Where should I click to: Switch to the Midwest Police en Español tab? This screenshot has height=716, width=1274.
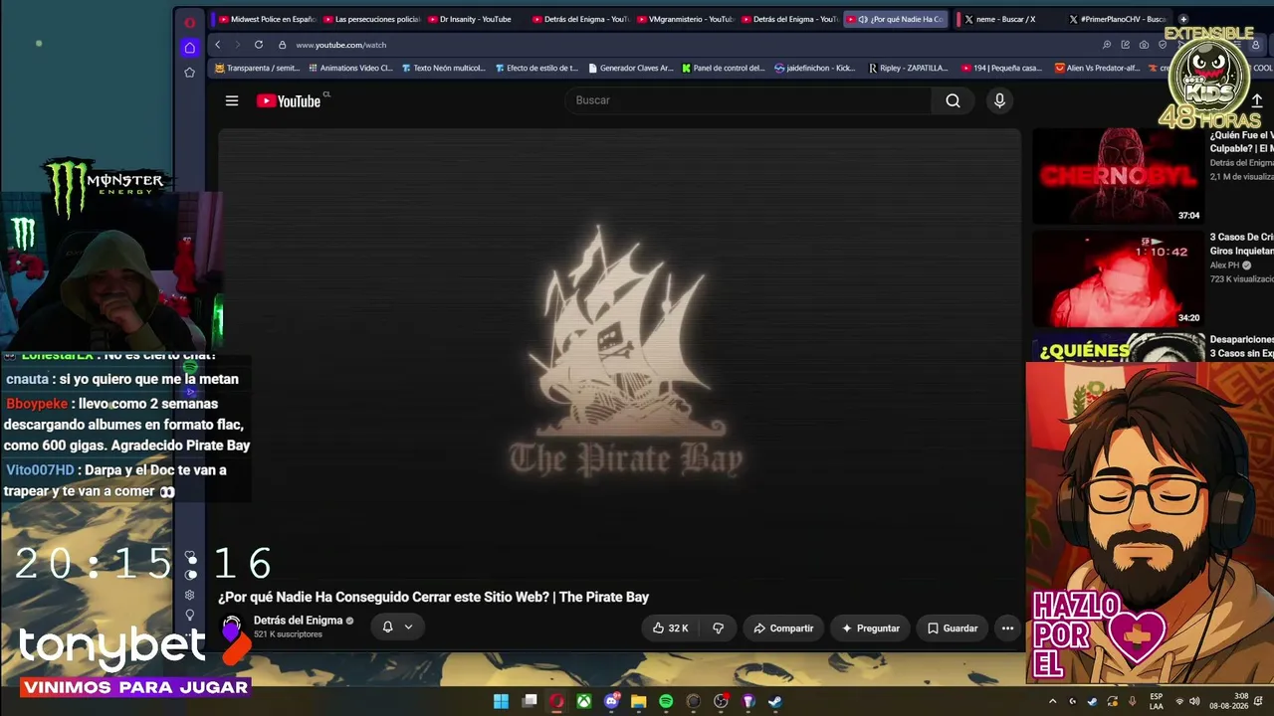266,19
